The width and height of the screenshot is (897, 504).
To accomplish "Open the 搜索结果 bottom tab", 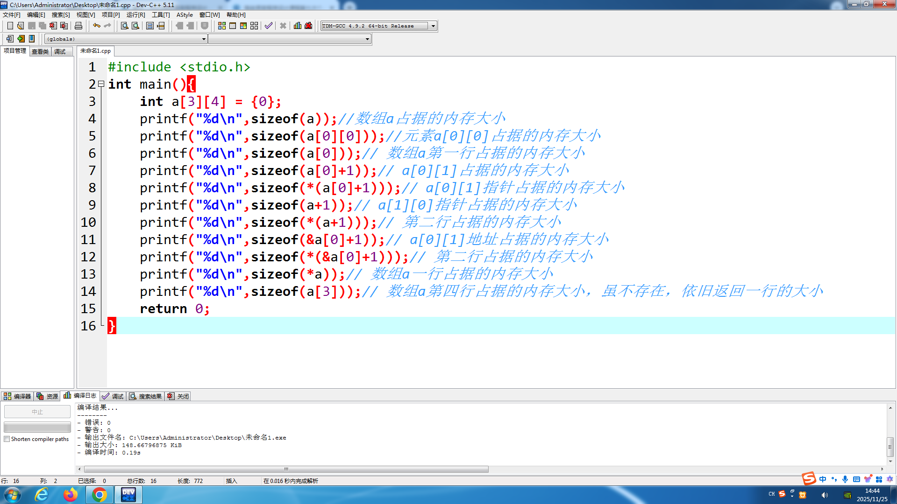I will pos(146,396).
